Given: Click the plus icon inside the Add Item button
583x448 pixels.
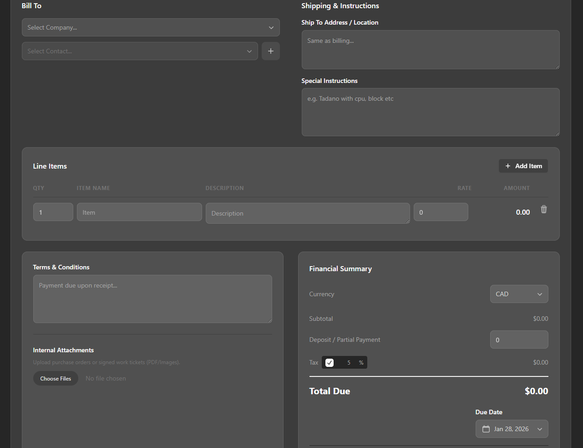Looking at the screenshot, I should point(508,166).
